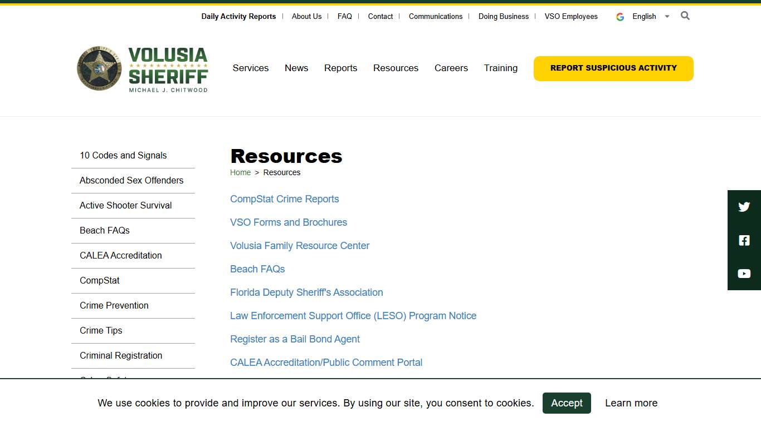Open the Training menu
761x427 pixels.
[500, 68]
